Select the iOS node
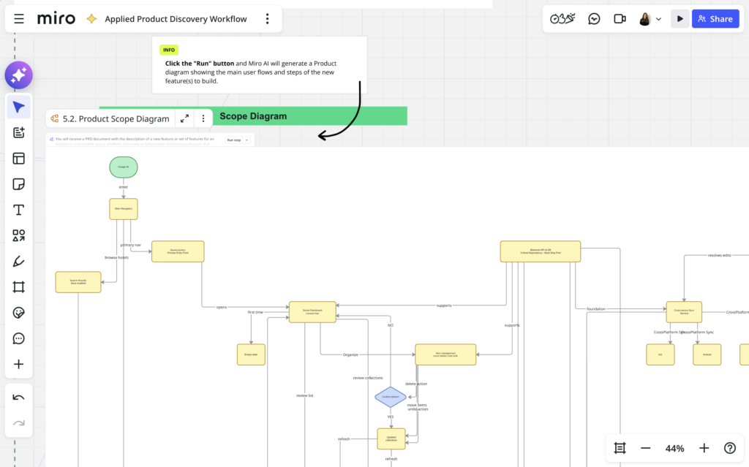The image size is (749, 467). tap(660, 354)
